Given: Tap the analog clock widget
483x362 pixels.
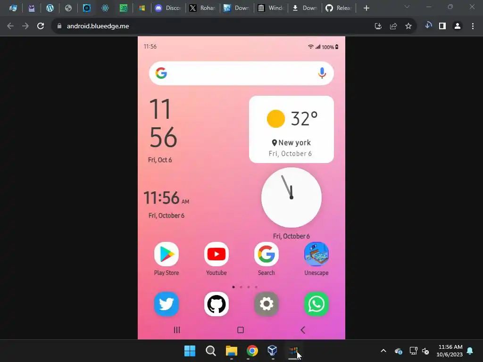Looking at the screenshot, I should [291, 197].
